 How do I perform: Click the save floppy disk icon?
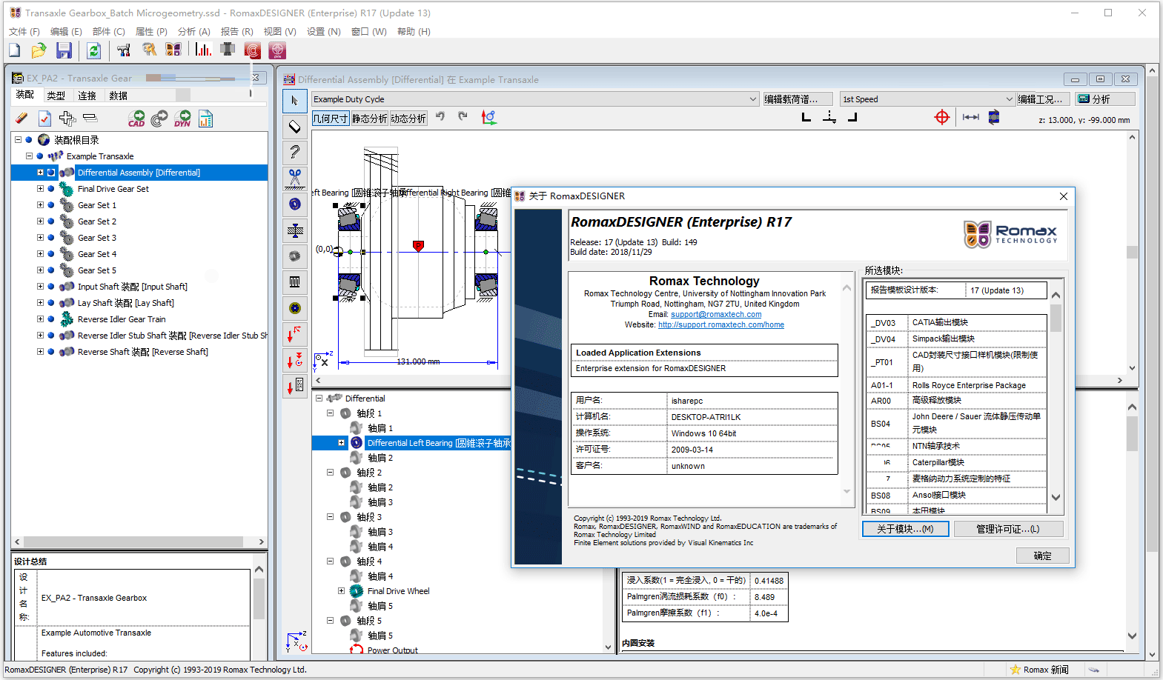(x=64, y=50)
